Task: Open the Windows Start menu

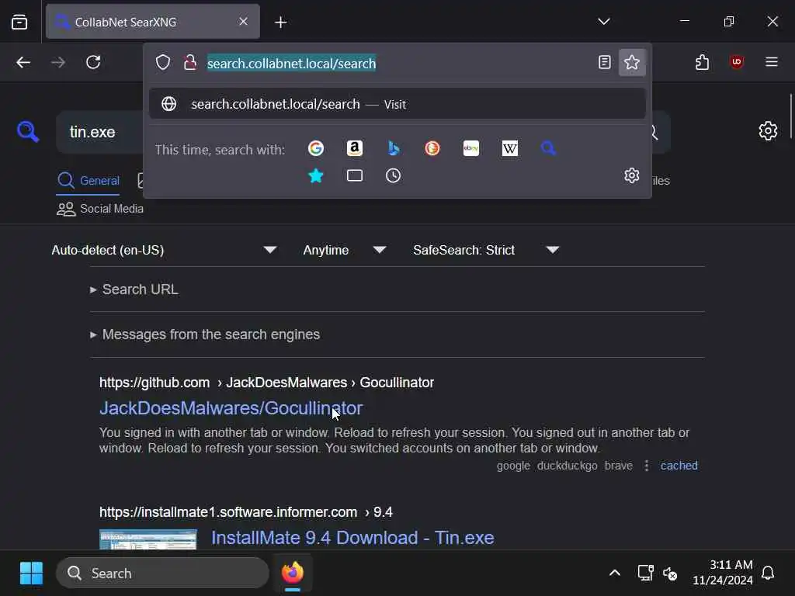Action: [x=31, y=573]
